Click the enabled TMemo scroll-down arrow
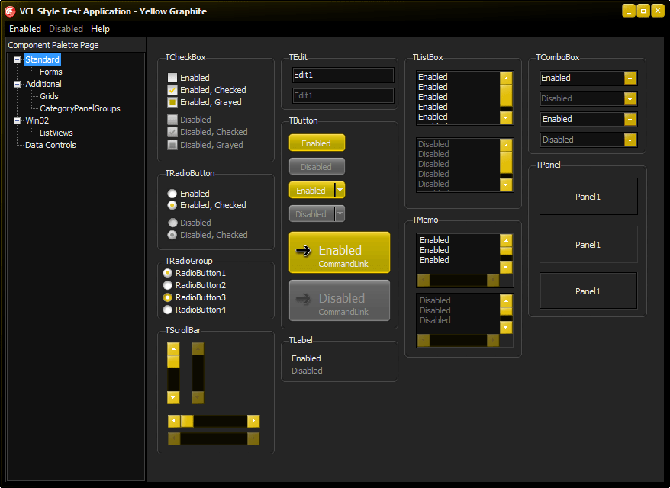 (x=506, y=266)
